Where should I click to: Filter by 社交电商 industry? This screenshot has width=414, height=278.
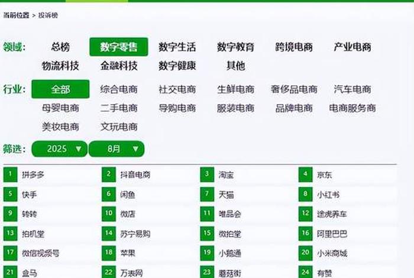[x=177, y=89]
